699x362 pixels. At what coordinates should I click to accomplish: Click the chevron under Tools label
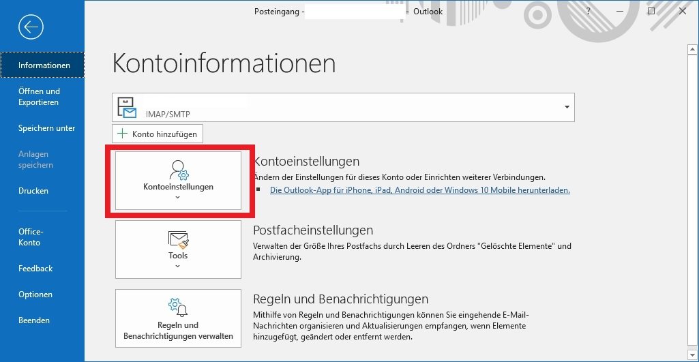coord(178,266)
